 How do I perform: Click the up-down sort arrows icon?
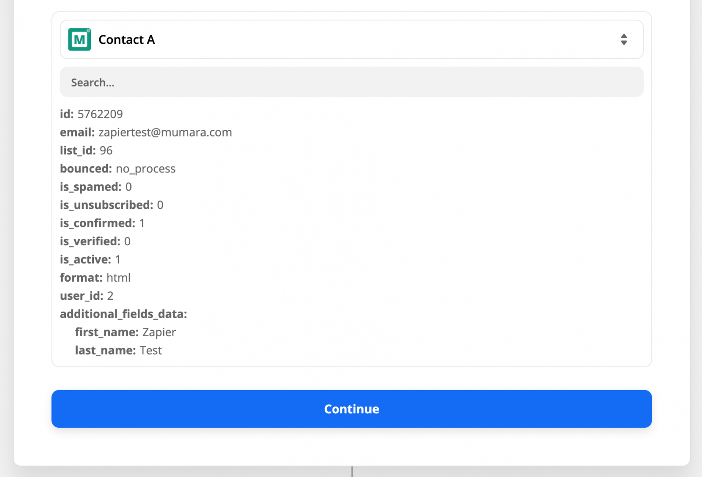(623, 39)
